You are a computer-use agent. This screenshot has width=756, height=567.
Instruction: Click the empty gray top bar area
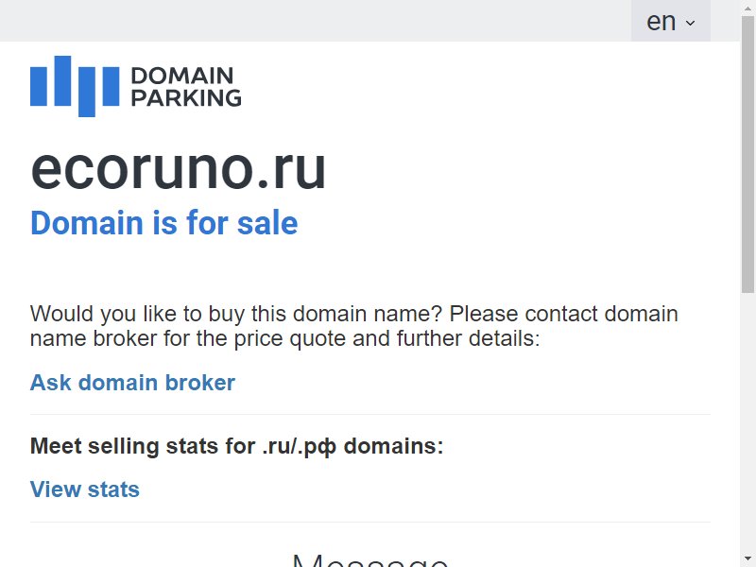point(316,21)
